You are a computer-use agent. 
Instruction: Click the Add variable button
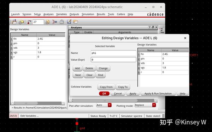77,68
